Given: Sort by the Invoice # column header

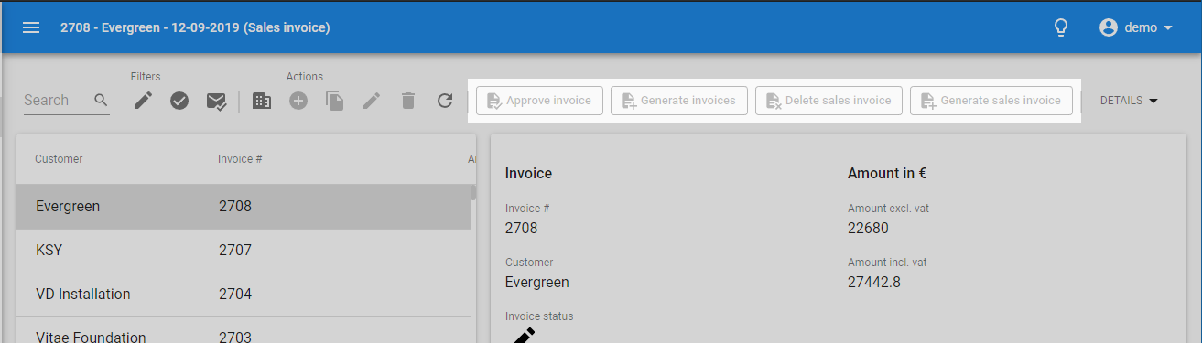Looking at the screenshot, I should (240, 159).
